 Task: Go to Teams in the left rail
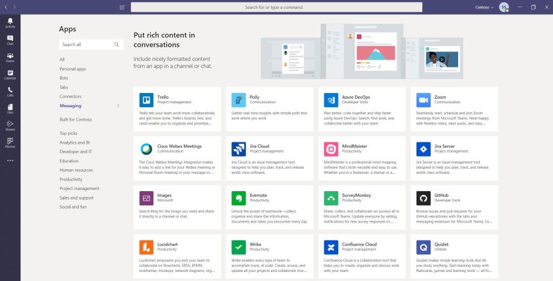10,57
